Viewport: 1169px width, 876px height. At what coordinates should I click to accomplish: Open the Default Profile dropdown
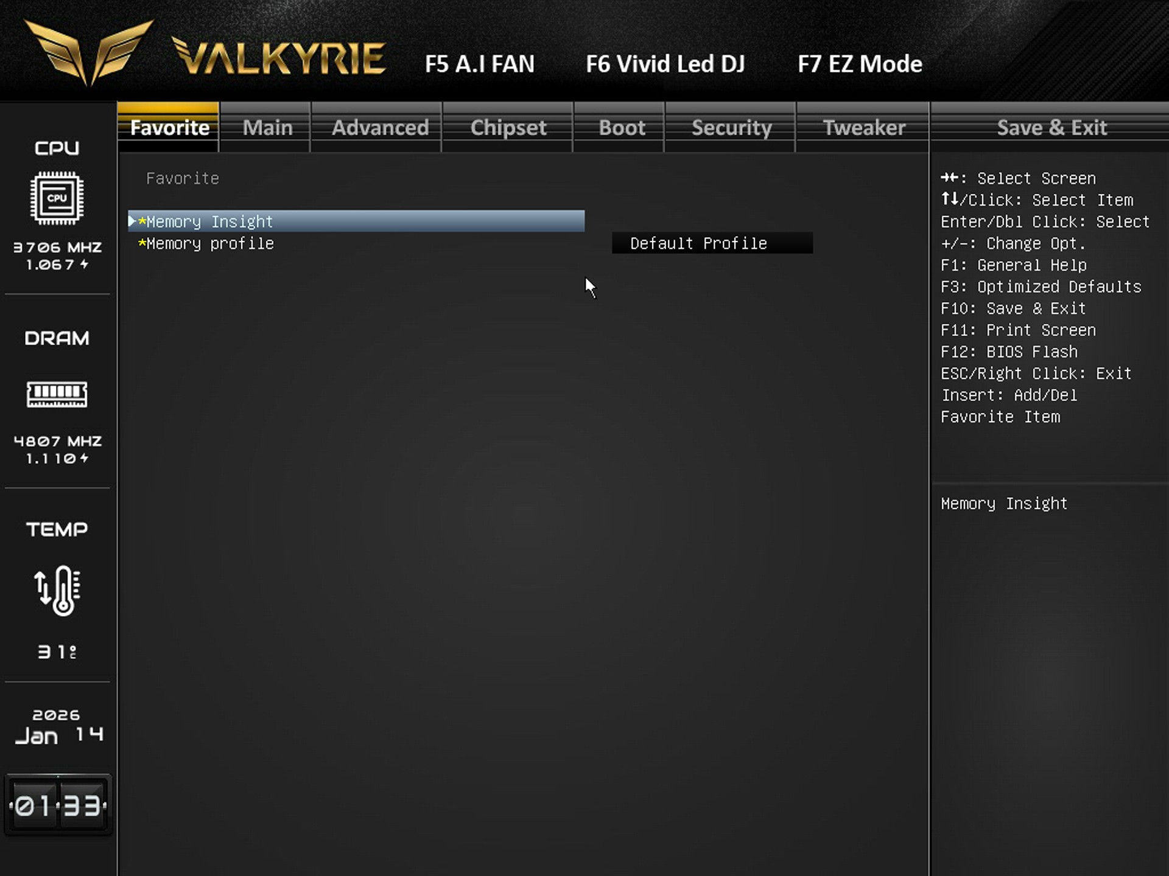point(712,243)
